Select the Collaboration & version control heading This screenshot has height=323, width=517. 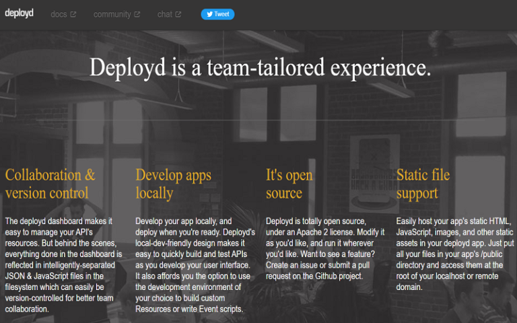[x=50, y=184]
